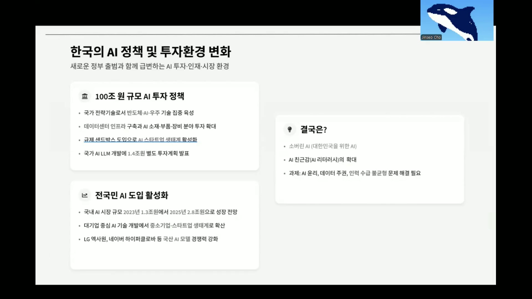The width and height of the screenshot is (532, 299).
Task: Click the bank building icon beside 100조 원
Action: [x=85, y=96]
